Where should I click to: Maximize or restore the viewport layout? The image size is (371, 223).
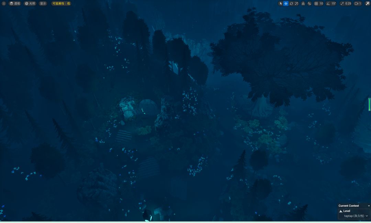point(368,3)
